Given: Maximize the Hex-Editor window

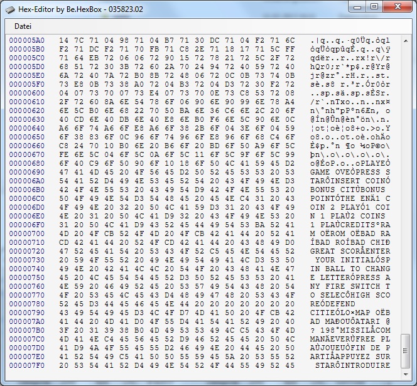Looking at the screenshot, I should (374, 7).
